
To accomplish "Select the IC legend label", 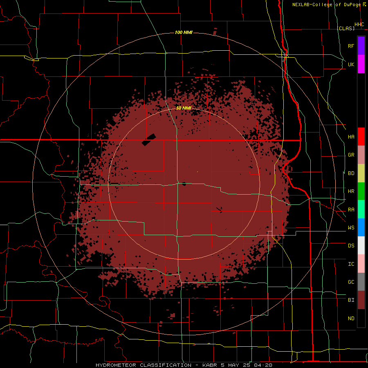I will pos(351,264).
